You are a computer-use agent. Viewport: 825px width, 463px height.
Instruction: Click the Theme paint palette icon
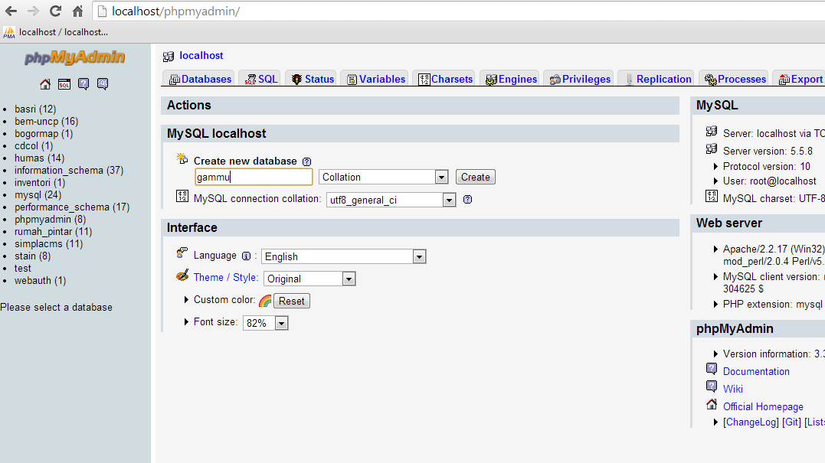pos(182,276)
